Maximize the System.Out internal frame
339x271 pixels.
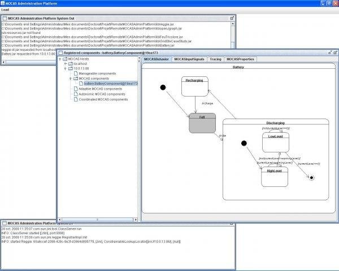click(232, 19)
